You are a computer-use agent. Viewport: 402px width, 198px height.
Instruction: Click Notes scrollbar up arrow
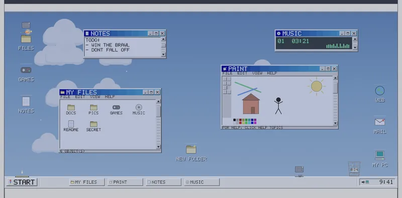163,39
